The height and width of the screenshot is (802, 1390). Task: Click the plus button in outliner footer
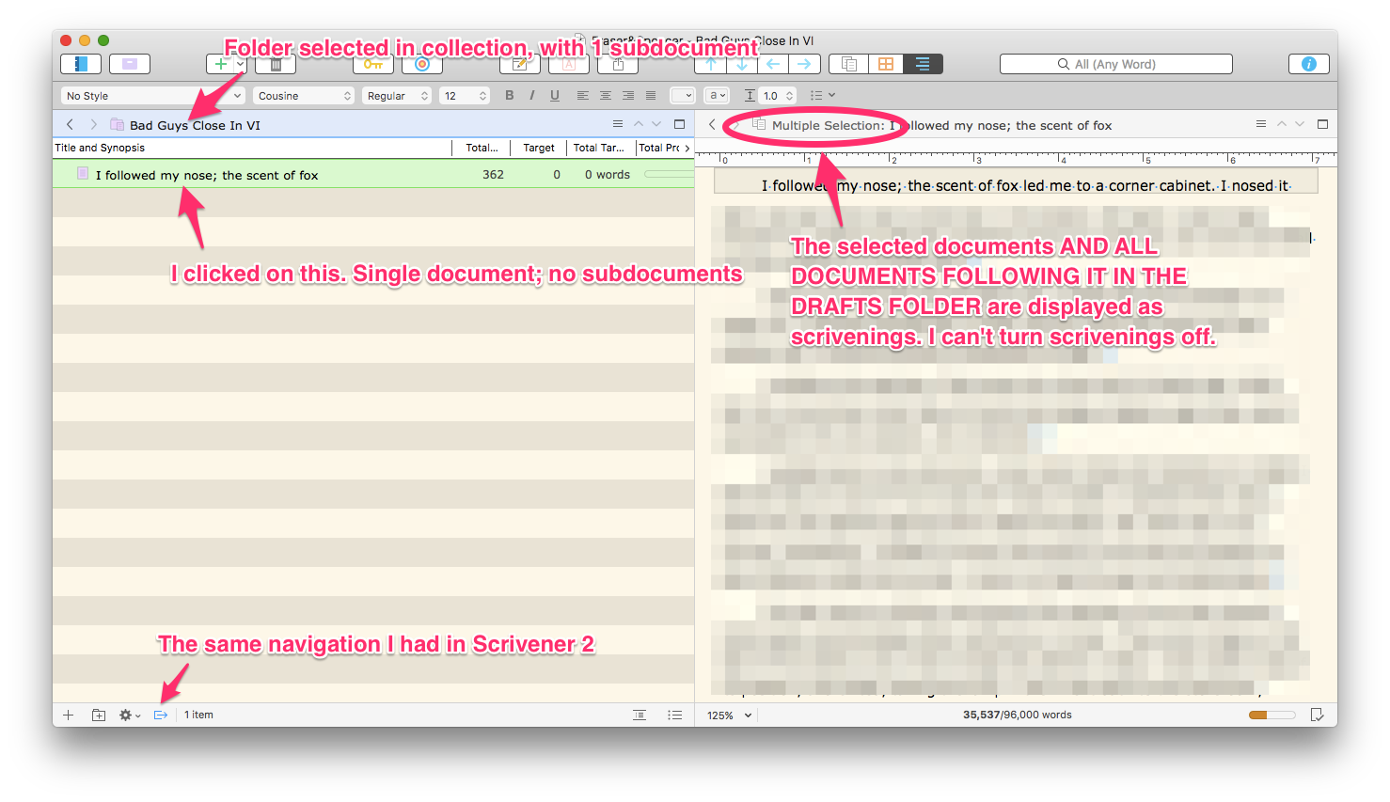[68, 715]
